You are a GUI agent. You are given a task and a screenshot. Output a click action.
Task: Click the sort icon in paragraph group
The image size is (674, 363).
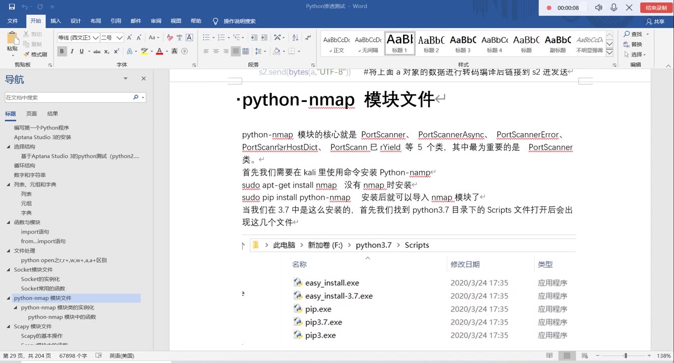[296, 38]
